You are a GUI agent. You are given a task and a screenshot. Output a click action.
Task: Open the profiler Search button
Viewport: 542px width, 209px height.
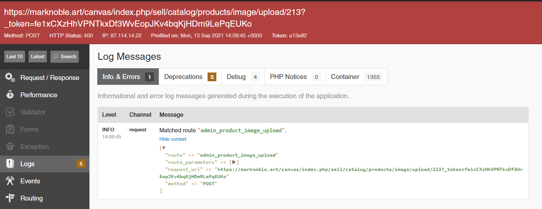tap(64, 57)
